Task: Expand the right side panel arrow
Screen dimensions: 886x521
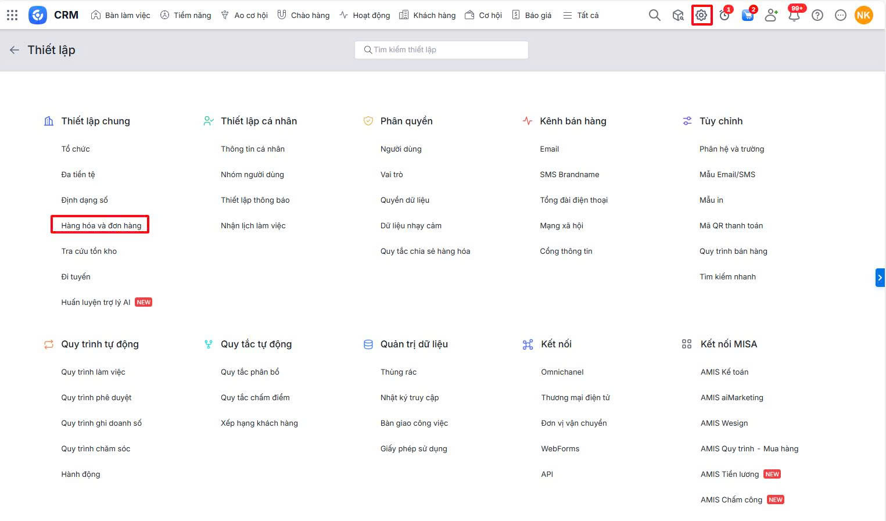Action: (x=880, y=278)
